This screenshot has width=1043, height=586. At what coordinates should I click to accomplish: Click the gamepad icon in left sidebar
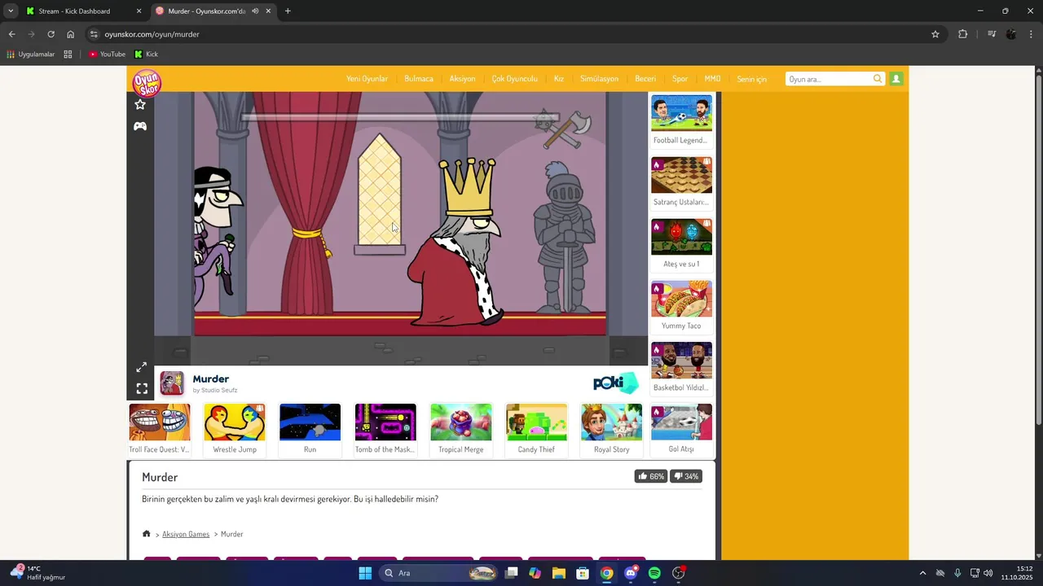pos(140,126)
